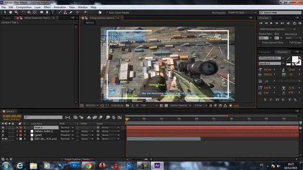
Task: Toggle loop option in Preview panel
Action: [294, 23]
